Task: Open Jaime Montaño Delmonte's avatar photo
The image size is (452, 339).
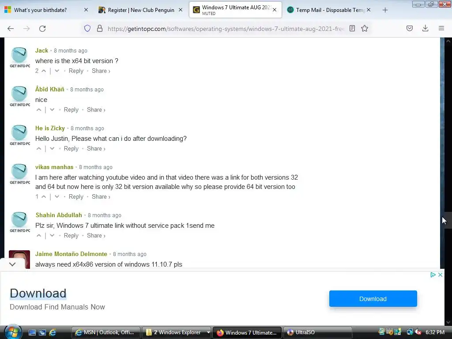Action: click(19, 260)
